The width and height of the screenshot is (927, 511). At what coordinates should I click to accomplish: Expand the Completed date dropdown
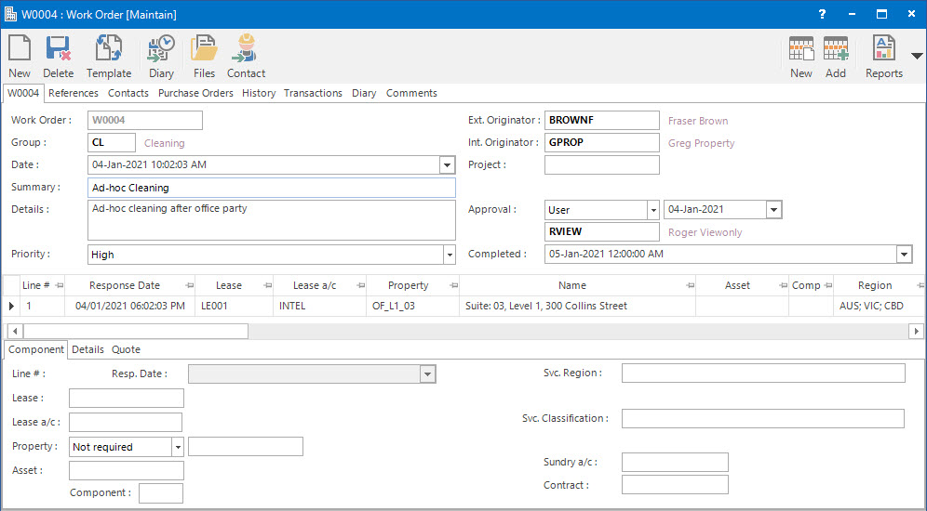[904, 255]
